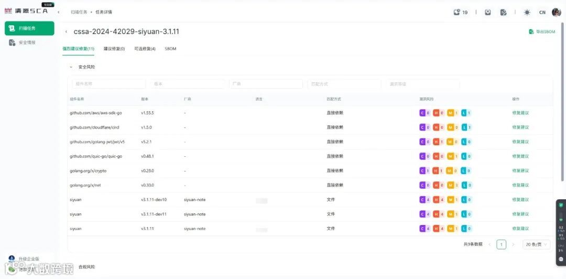Open the download inbox icon in header
Image resolution: width=566 pixels, height=279 pixels.
point(488,12)
